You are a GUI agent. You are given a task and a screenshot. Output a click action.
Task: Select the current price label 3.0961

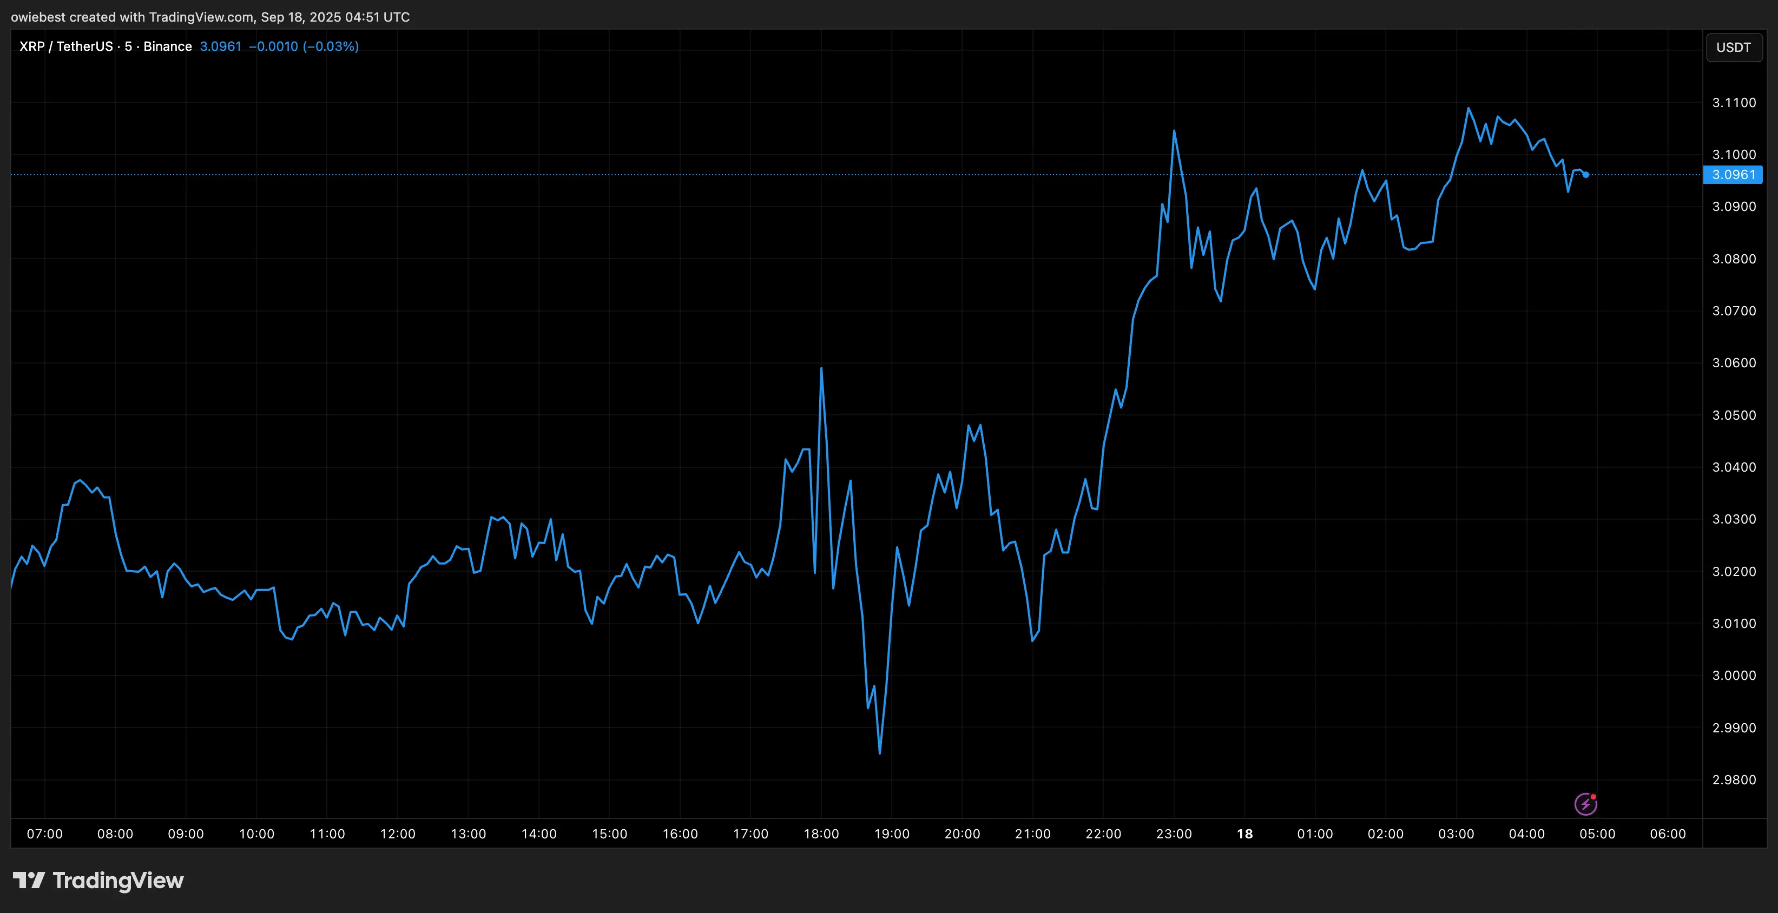pos(1733,175)
